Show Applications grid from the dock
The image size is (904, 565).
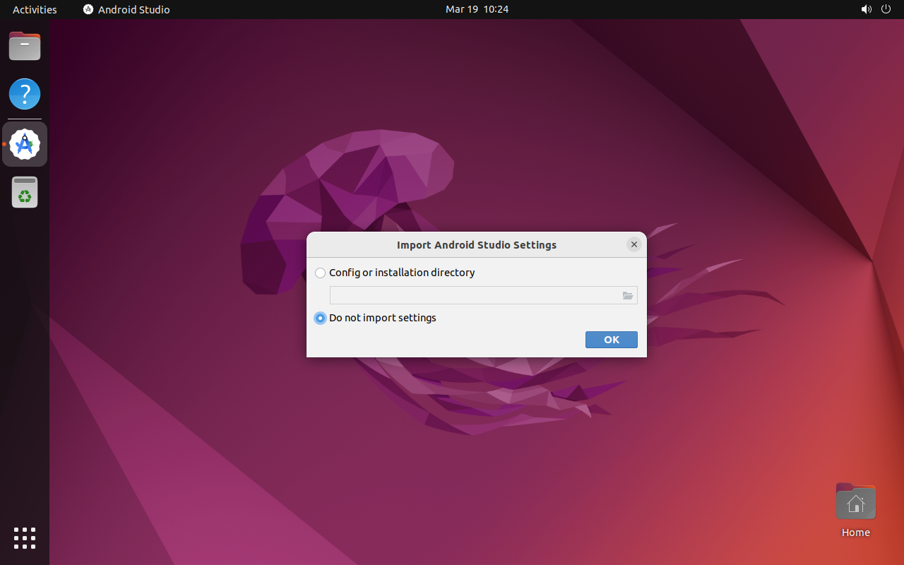pyautogui.click(x=25, y=538)
